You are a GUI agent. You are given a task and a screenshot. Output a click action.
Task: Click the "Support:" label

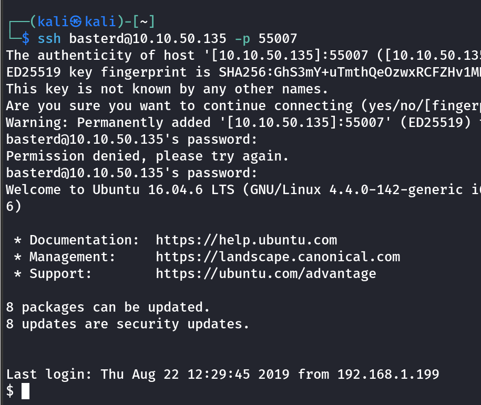(60, 274)
